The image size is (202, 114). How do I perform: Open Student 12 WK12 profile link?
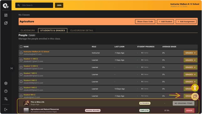[31, 66]
